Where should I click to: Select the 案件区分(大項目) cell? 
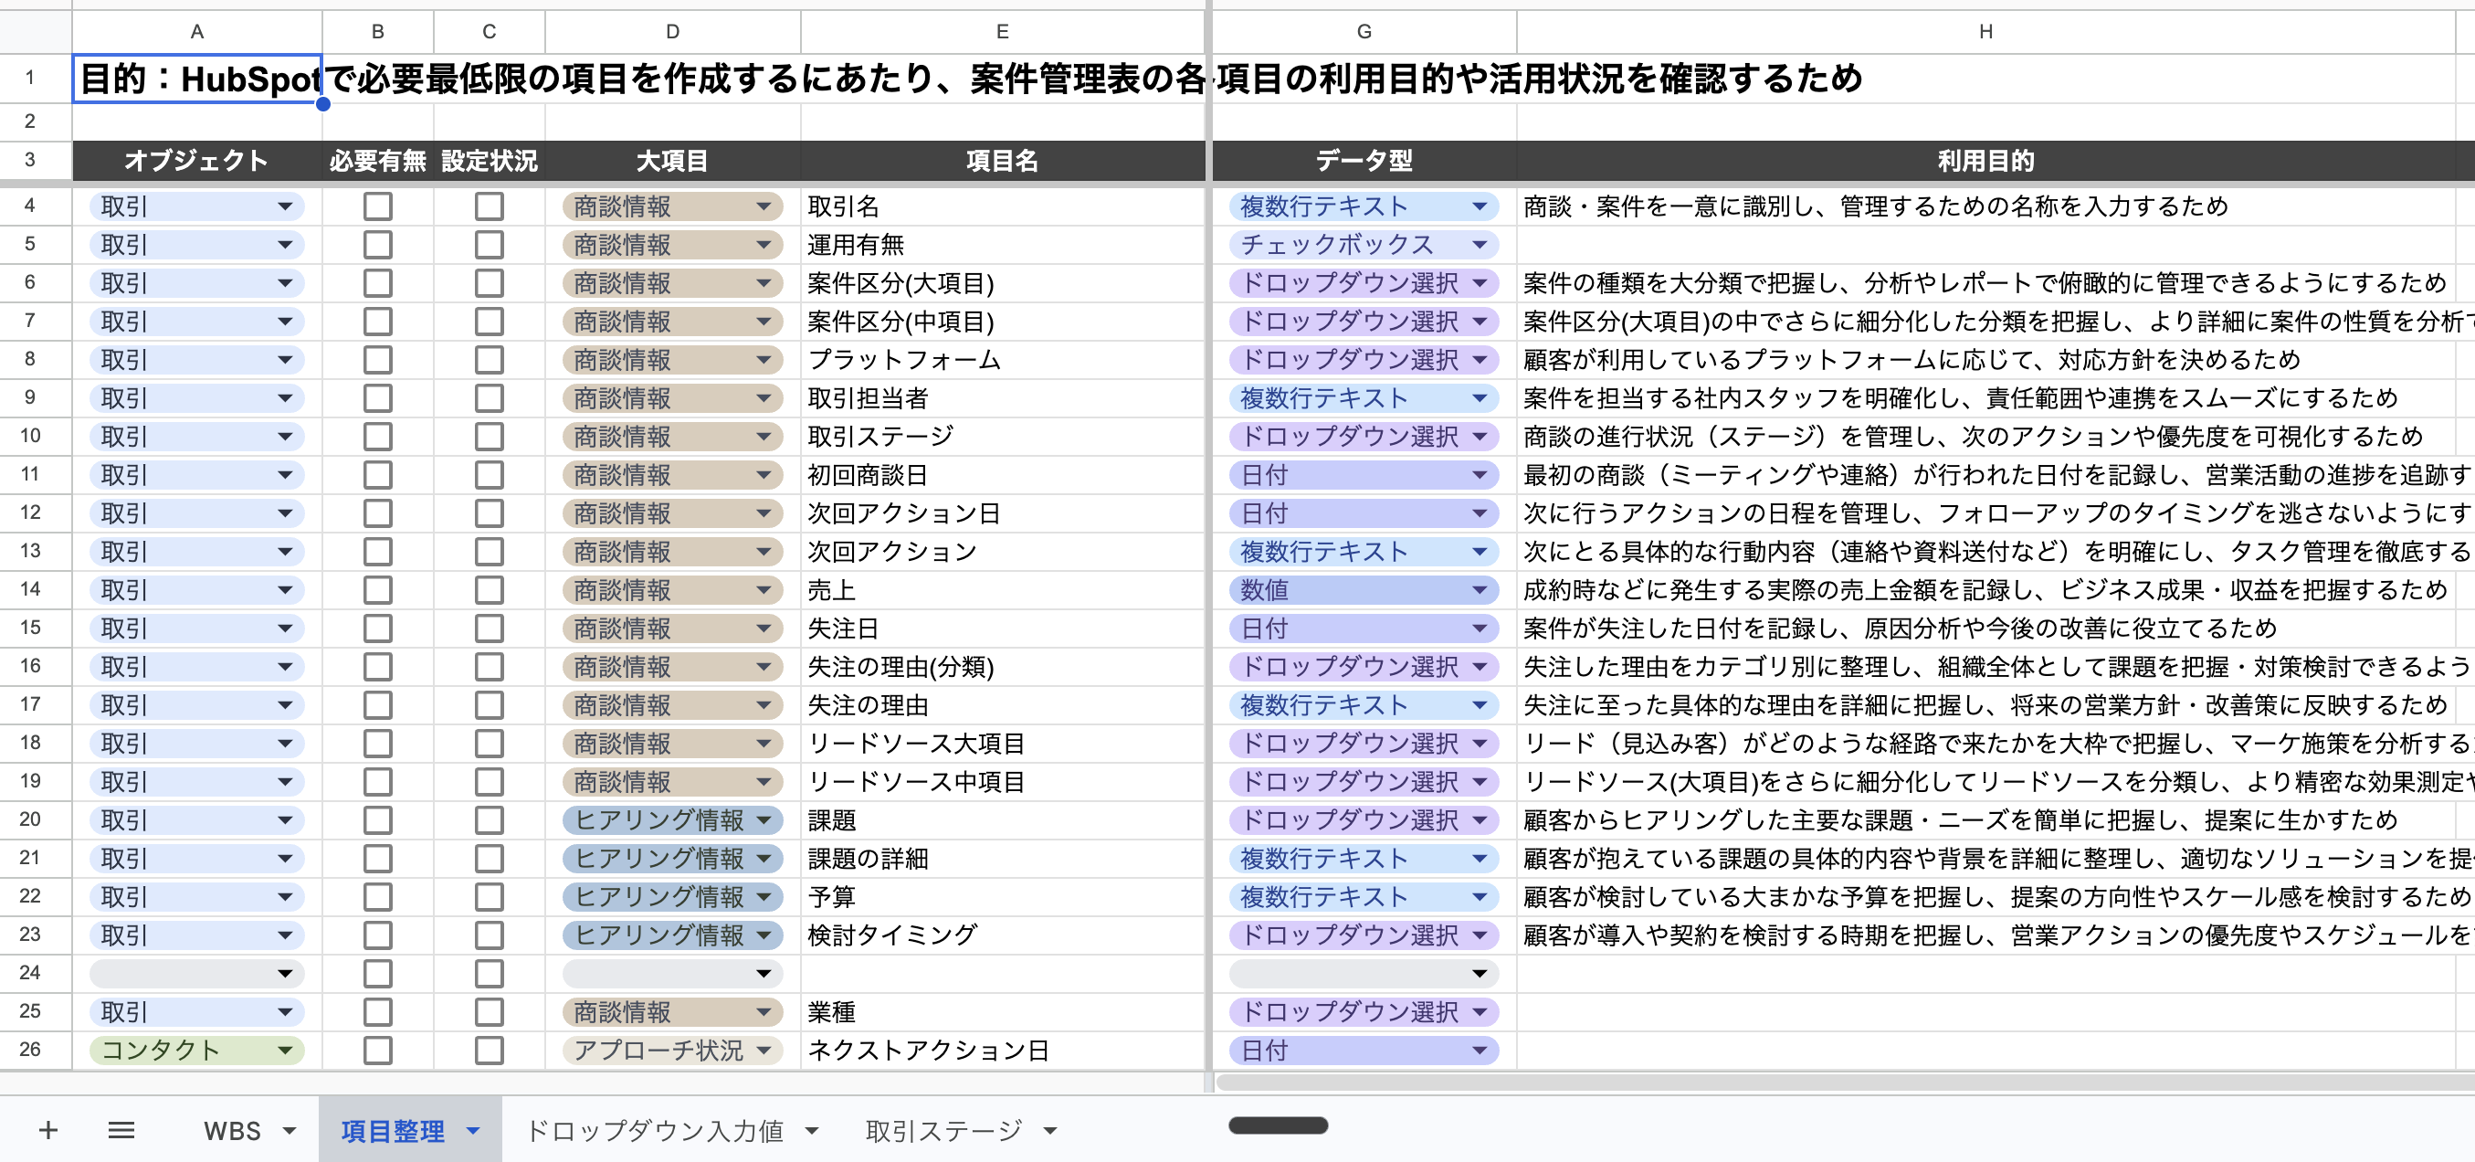(x=1002, y=283)
